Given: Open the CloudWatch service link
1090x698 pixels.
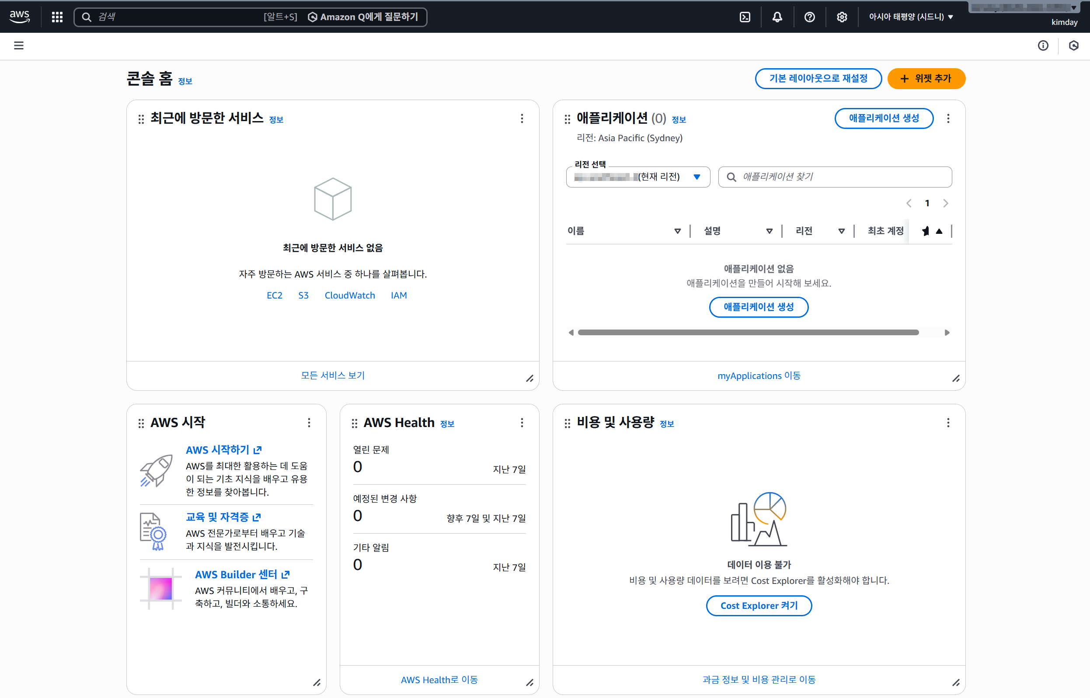Looking at the screenshot, I should 350,295.
